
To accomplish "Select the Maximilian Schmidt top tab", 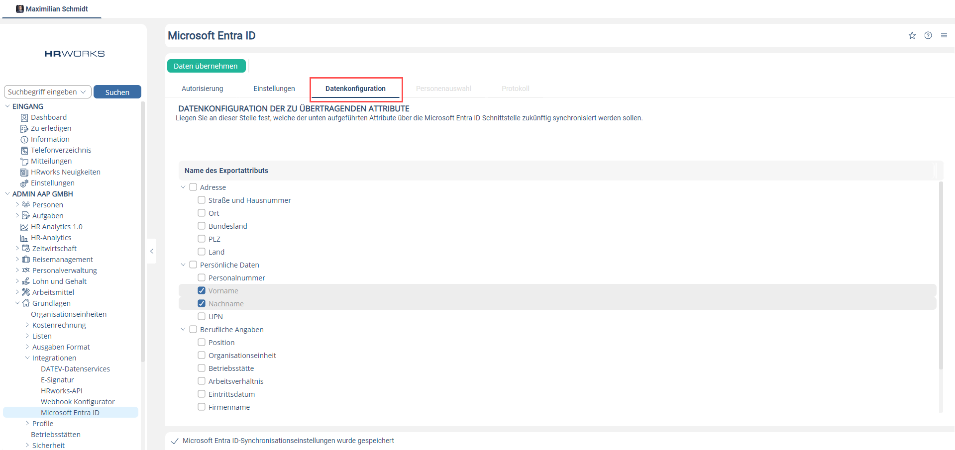I will [52, 9].
